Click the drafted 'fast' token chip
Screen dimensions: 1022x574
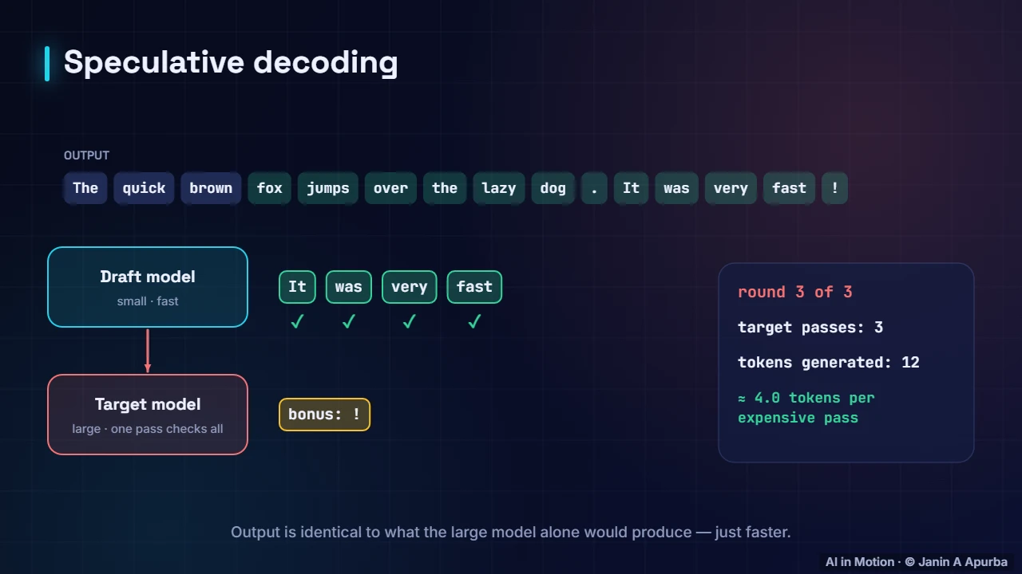coord(474,287)
